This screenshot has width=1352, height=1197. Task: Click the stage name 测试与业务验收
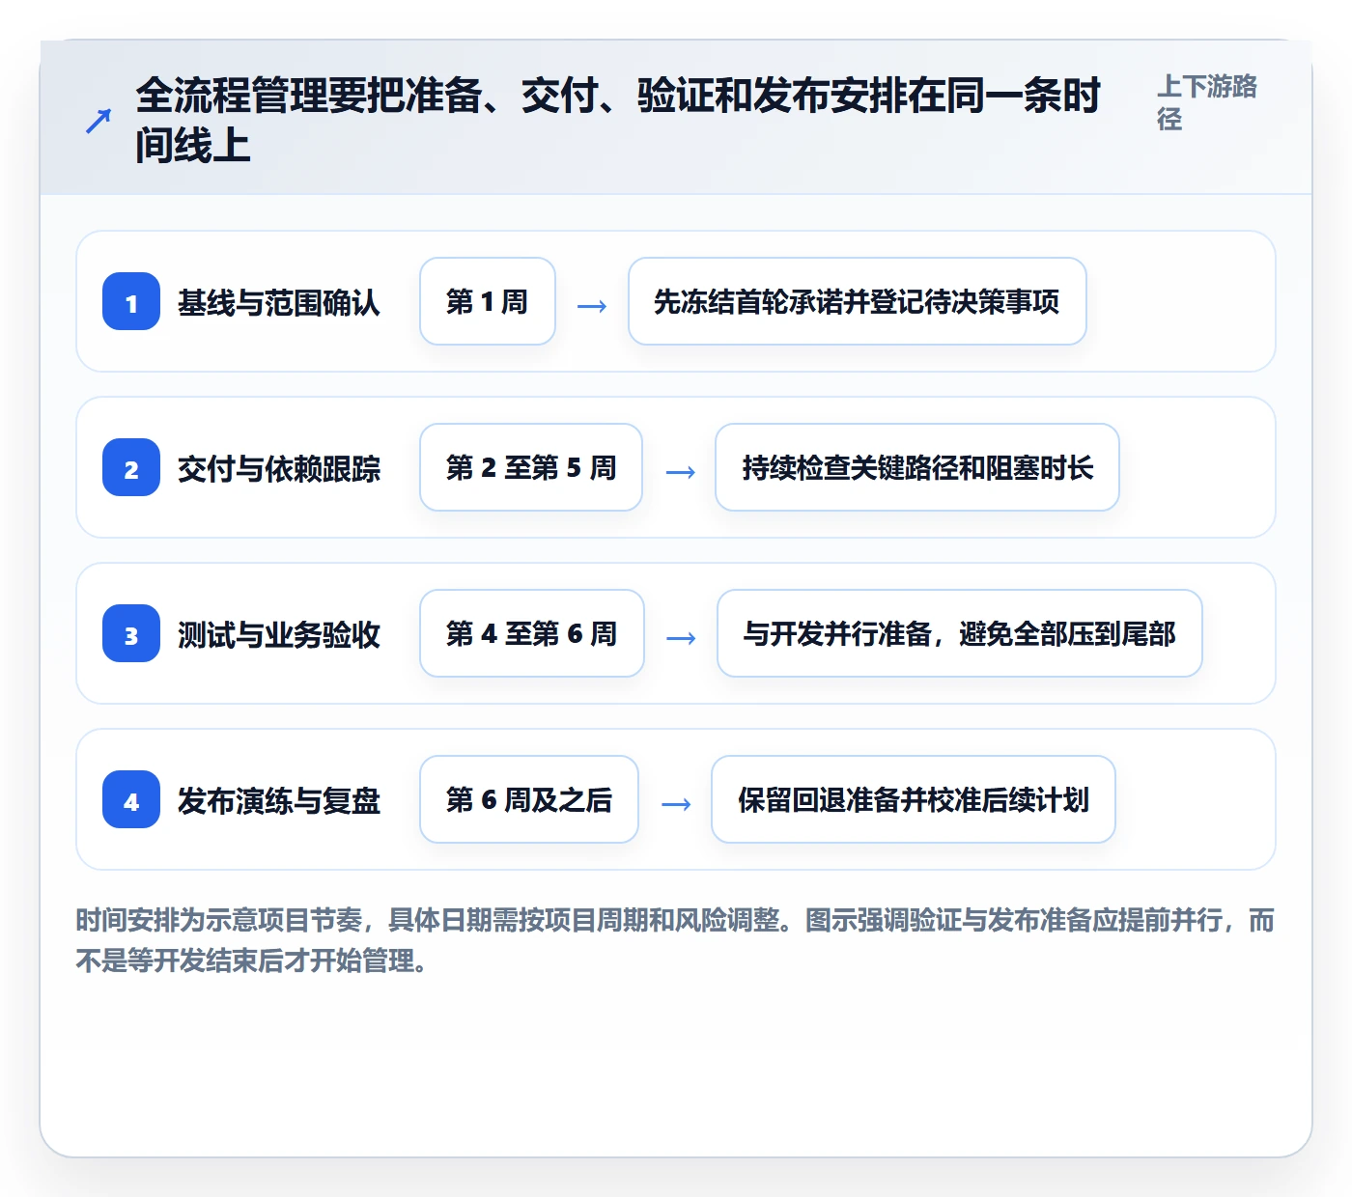(279, 634)
